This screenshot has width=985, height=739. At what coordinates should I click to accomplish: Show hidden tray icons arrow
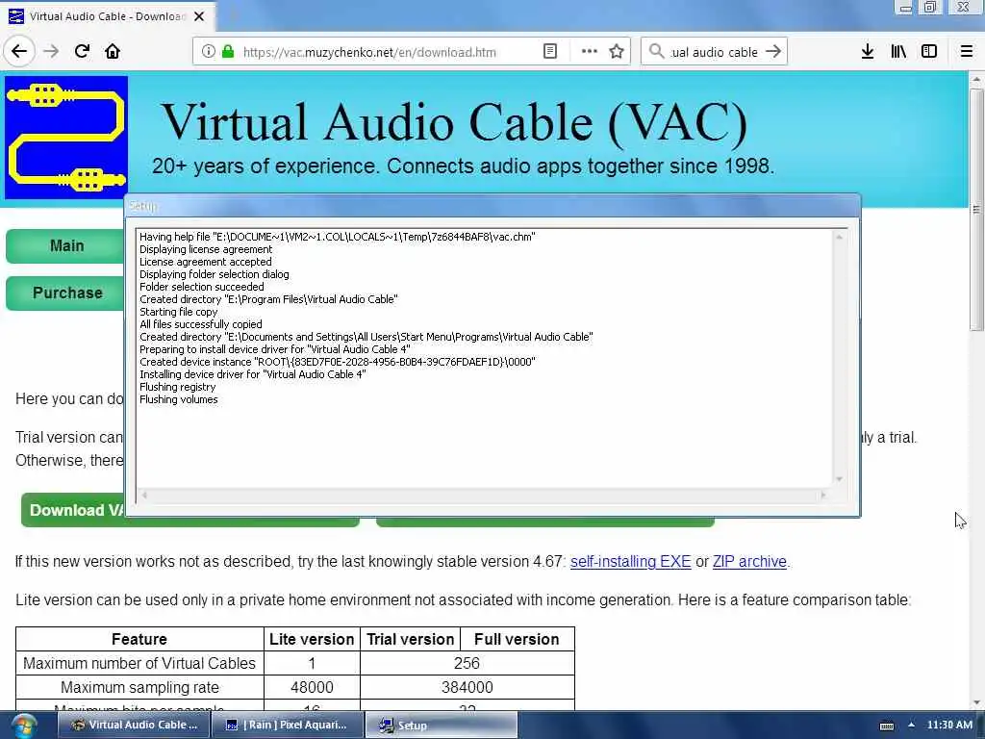[911, 725]
